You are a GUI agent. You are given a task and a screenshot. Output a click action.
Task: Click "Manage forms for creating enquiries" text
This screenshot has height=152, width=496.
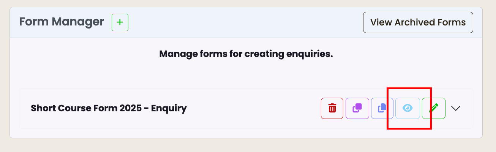coord(246,54)
